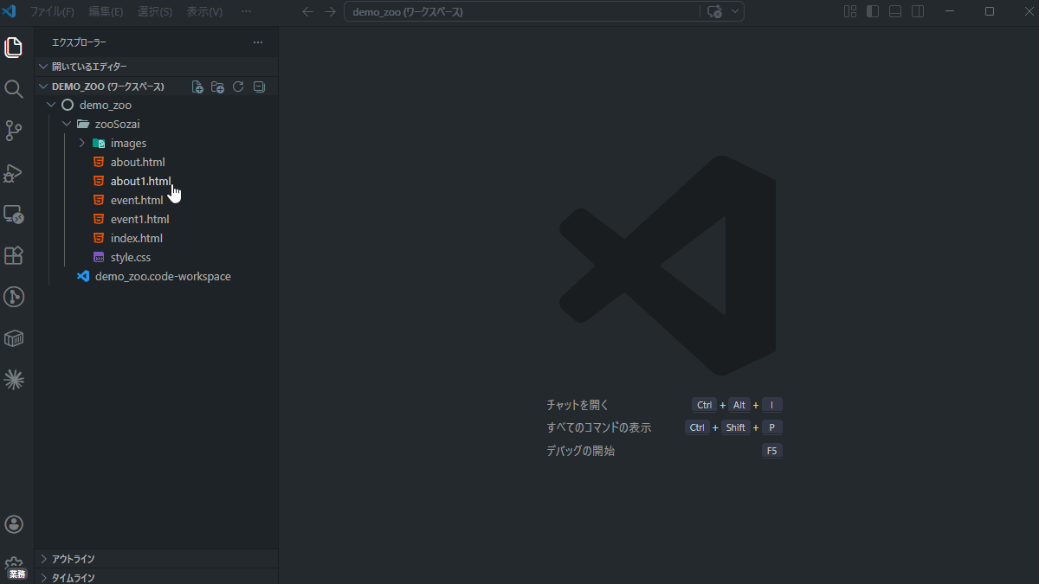The width and height of the screenshot is (1039, 584).
Task: Toggle the bottom panel visibility
Action: 894,11
